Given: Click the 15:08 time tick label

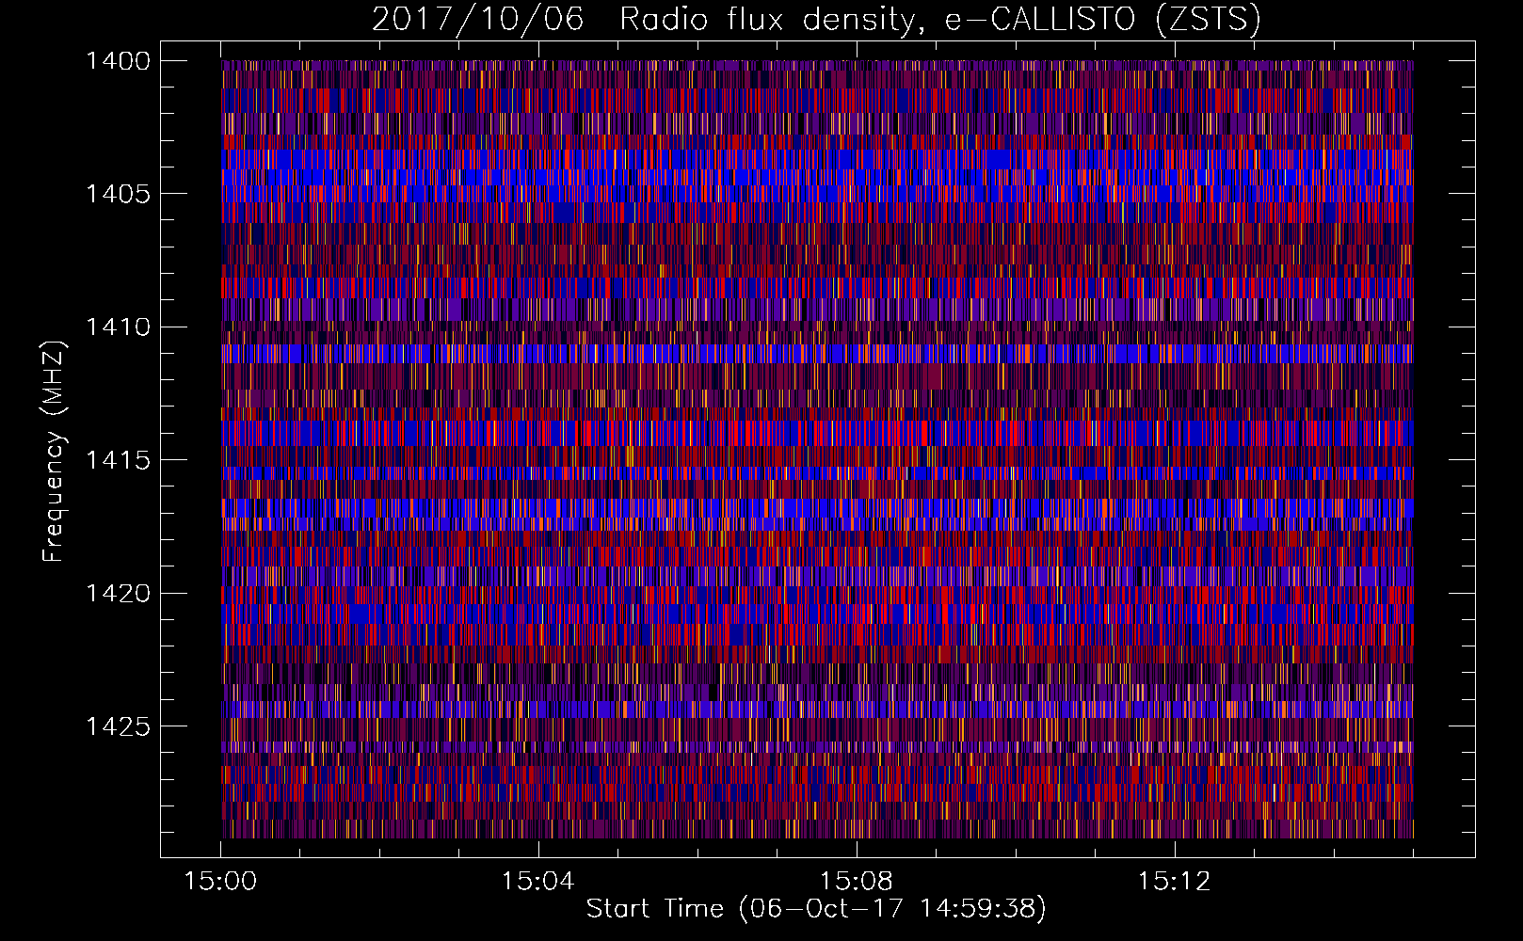Looking at the screenshot, I should tap(856, 882).
